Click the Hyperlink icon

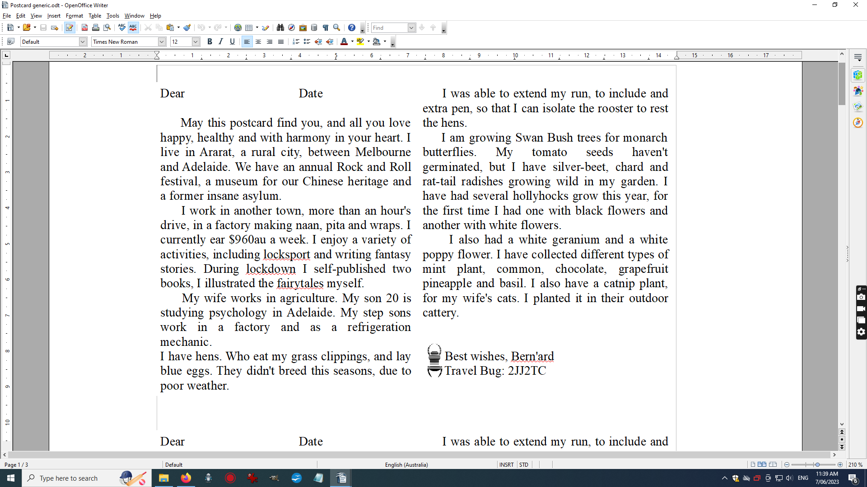tap(238, 28)
